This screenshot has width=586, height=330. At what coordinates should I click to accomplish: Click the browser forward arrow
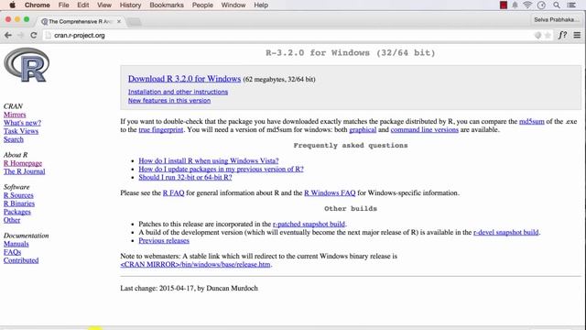20,35
